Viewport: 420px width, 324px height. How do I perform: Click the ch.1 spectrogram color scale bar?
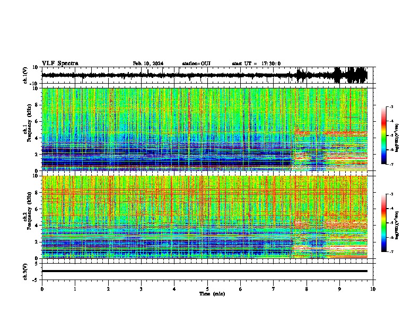(x=383, y=136)
